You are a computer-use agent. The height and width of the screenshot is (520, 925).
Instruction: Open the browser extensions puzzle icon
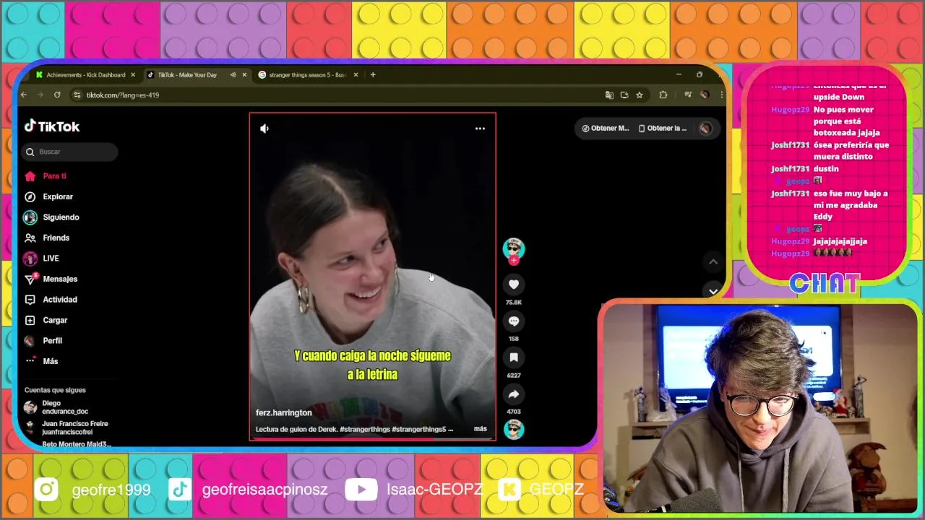[663, 95]
